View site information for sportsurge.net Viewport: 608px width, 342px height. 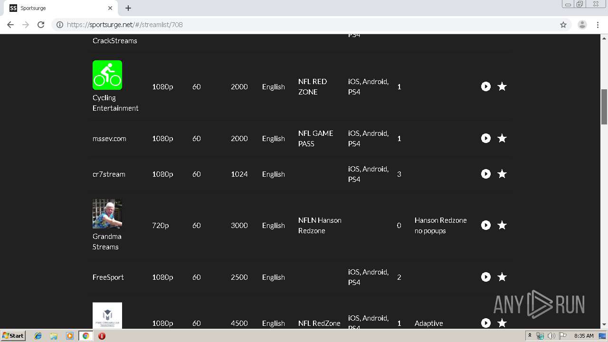[60, 25]
